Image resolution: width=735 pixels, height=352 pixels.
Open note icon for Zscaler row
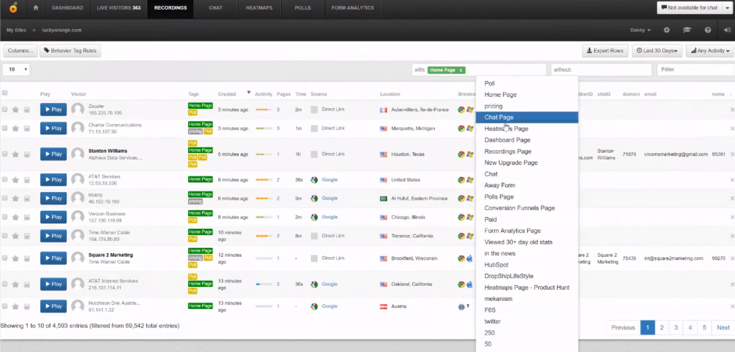pos(27,110)
